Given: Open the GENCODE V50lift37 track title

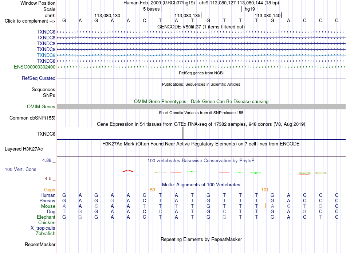Looking at the screenshot, I should click(201, 27).
